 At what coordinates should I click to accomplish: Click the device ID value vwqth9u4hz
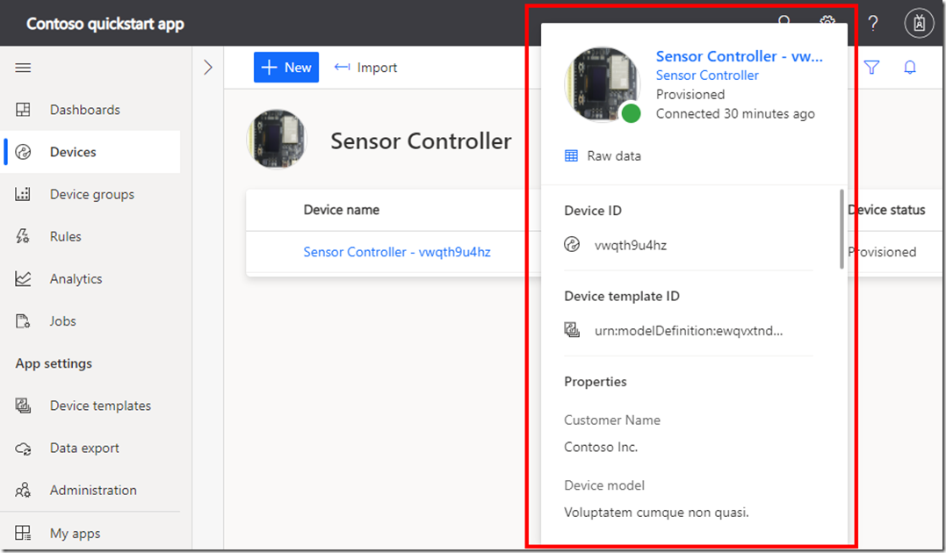pos(631,245)
